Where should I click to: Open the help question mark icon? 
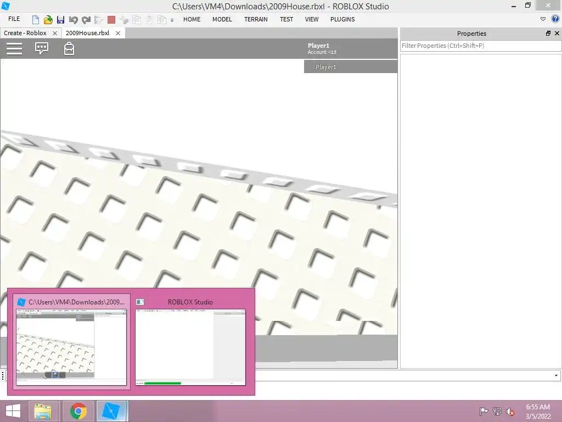555,19
